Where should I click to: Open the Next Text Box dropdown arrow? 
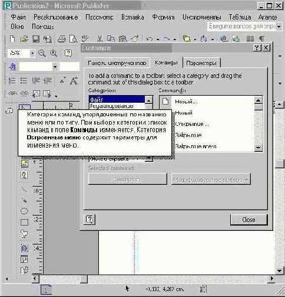coord(56,96)
